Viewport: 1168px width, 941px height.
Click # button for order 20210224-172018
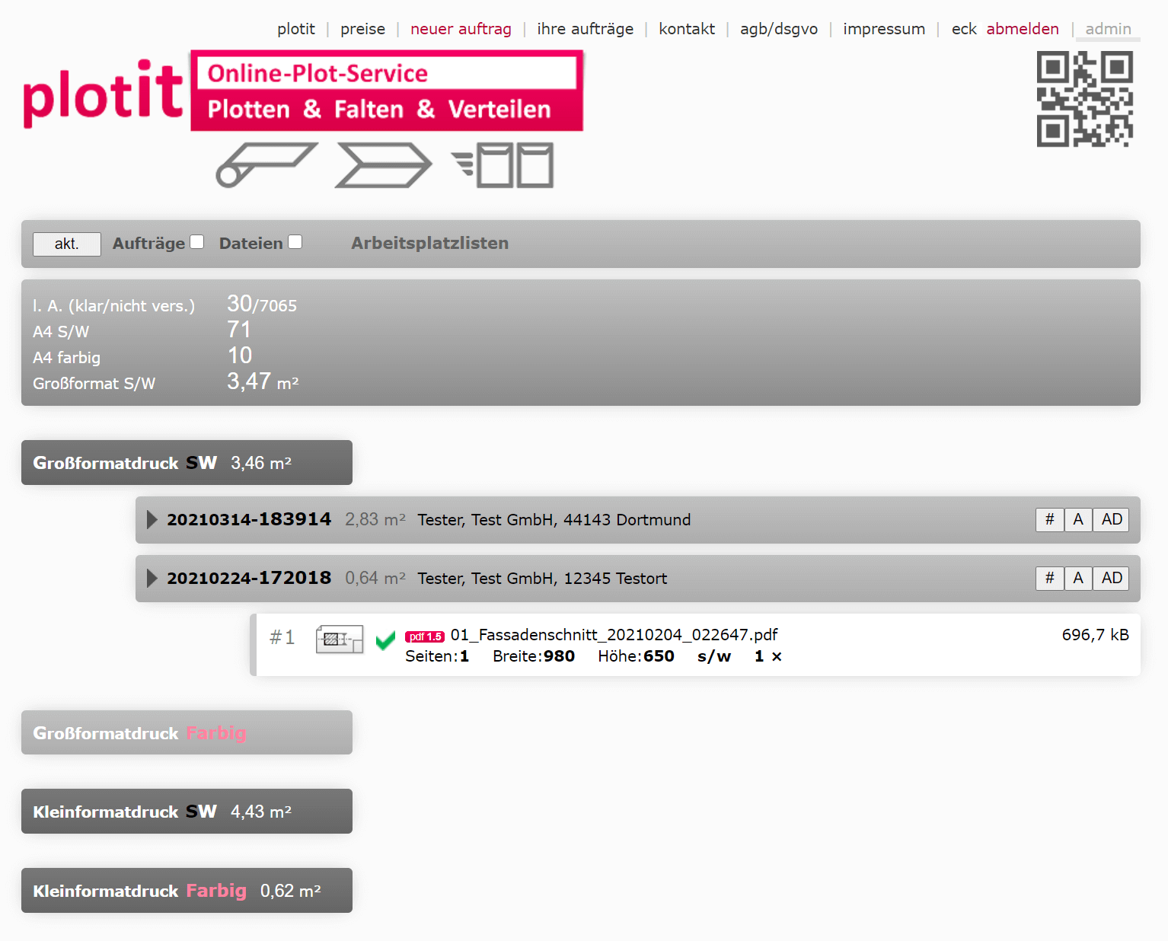coord(1049,579)
